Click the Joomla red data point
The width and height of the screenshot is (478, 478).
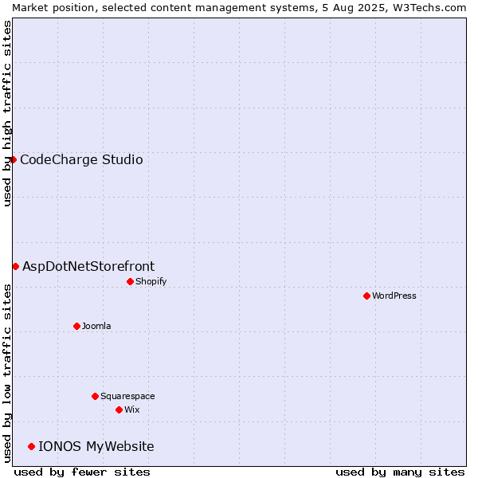click(76, 326)
